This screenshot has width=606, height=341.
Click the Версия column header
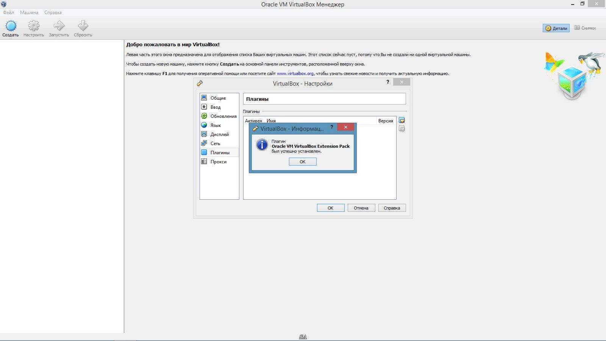[386, 121]
